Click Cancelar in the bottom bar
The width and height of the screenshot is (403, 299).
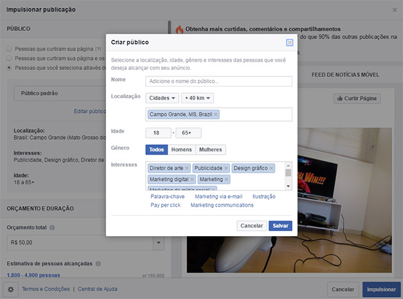(x=343, y=289)
